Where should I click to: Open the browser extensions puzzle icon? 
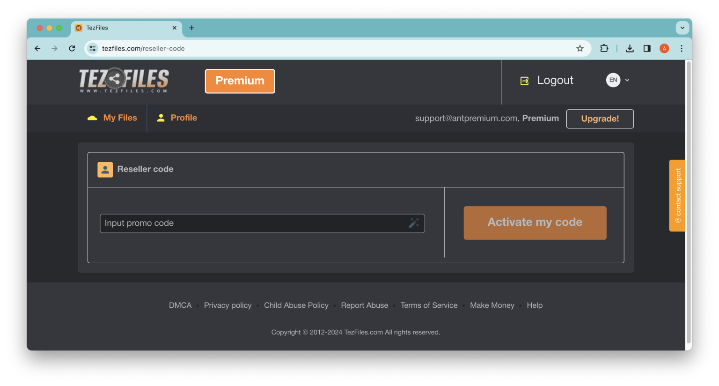604,48
